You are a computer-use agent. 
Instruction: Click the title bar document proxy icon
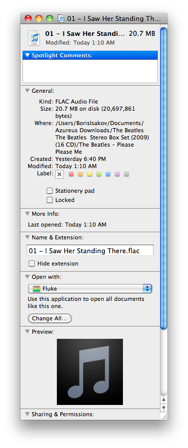61,19
